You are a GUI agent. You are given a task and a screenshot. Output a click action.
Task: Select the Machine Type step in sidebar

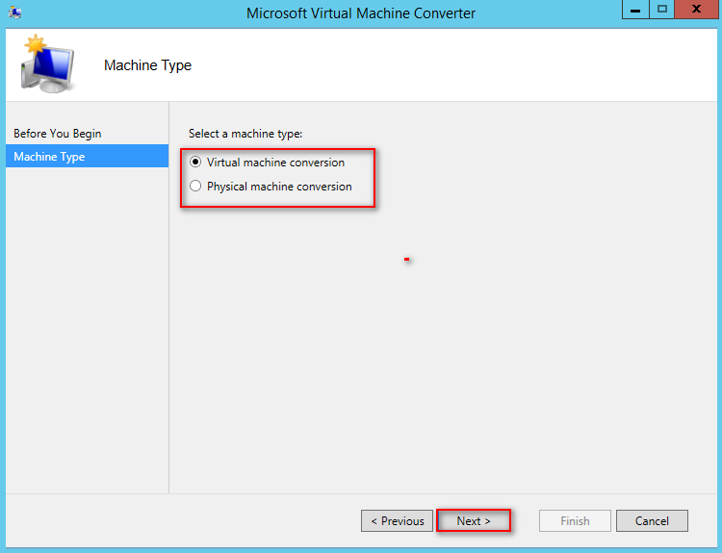pyautogui.click(x=87, y=157)
